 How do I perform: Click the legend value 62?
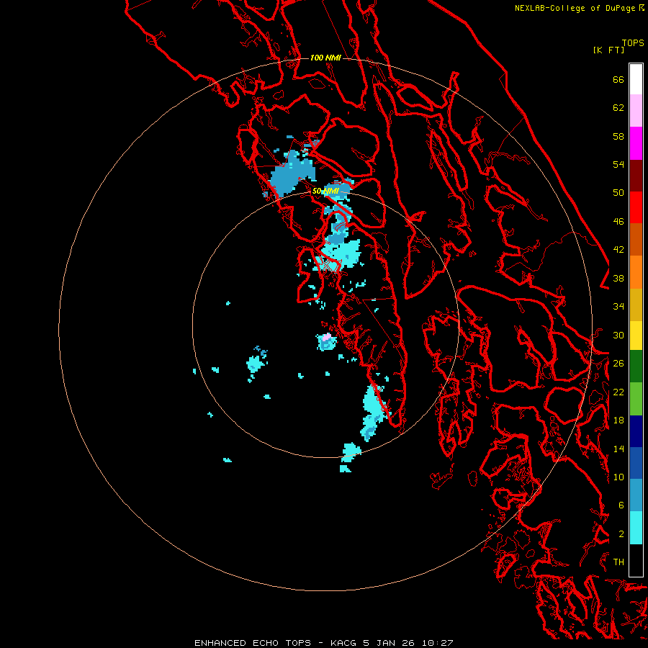(618, 108)
